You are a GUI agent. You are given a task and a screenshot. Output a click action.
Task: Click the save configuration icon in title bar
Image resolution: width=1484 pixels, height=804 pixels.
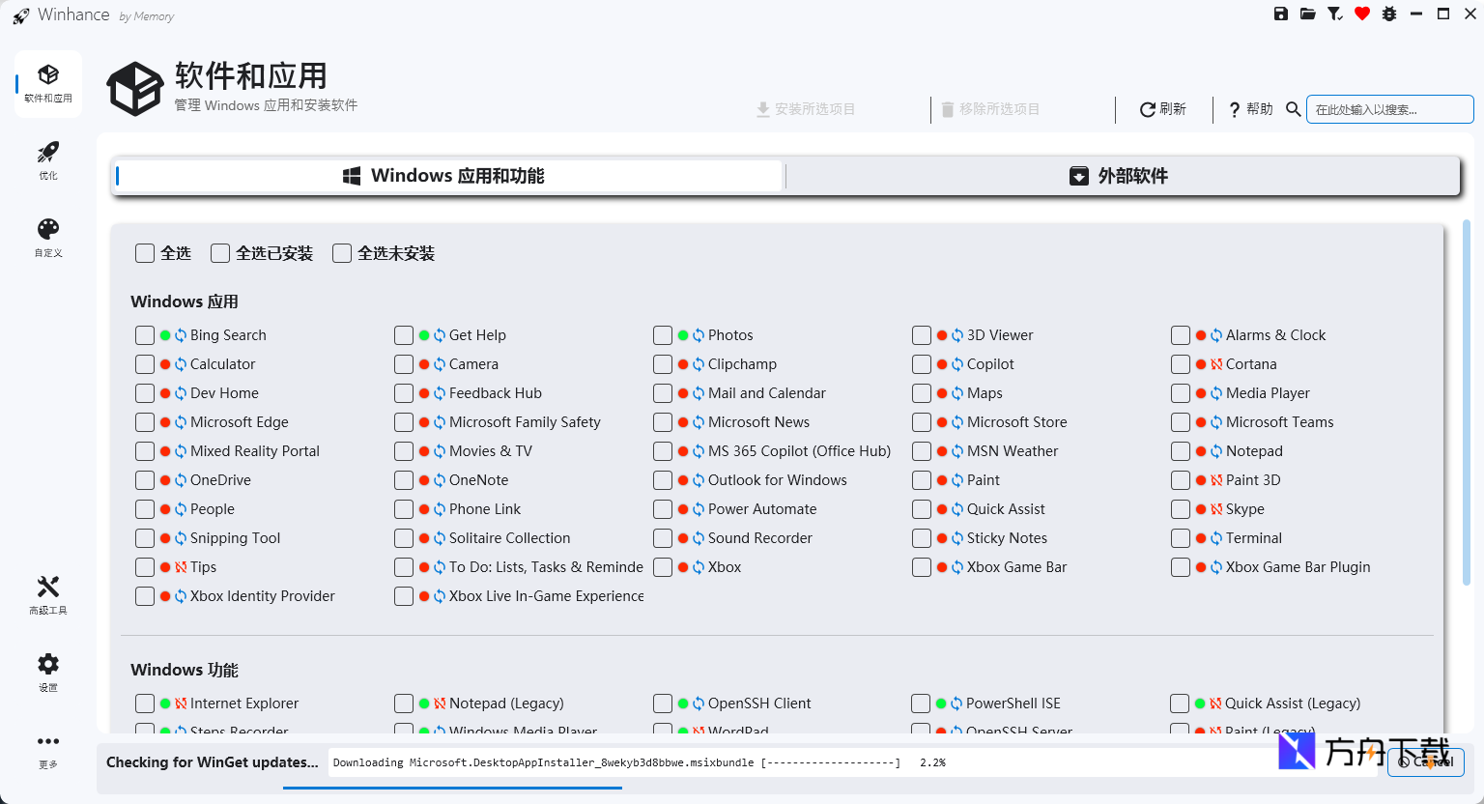tap(1280, 14)
